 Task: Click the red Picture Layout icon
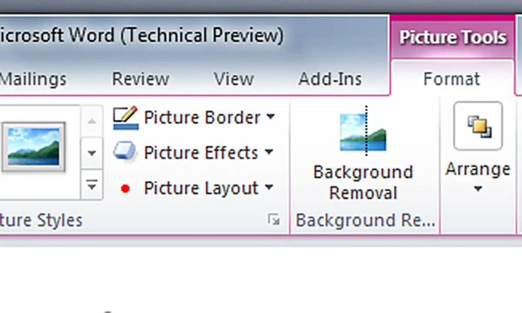point(125,188)
